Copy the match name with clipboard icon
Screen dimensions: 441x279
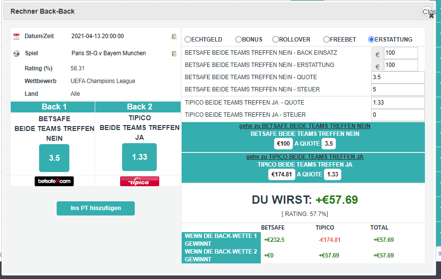tap(174, 53)
